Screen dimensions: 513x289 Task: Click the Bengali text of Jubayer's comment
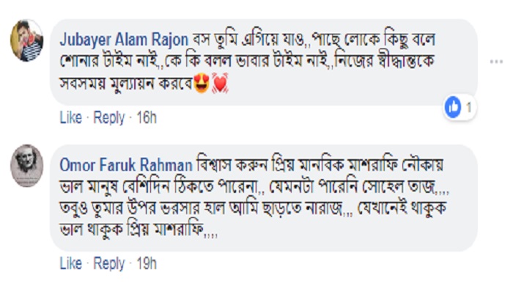coord(248,62)
